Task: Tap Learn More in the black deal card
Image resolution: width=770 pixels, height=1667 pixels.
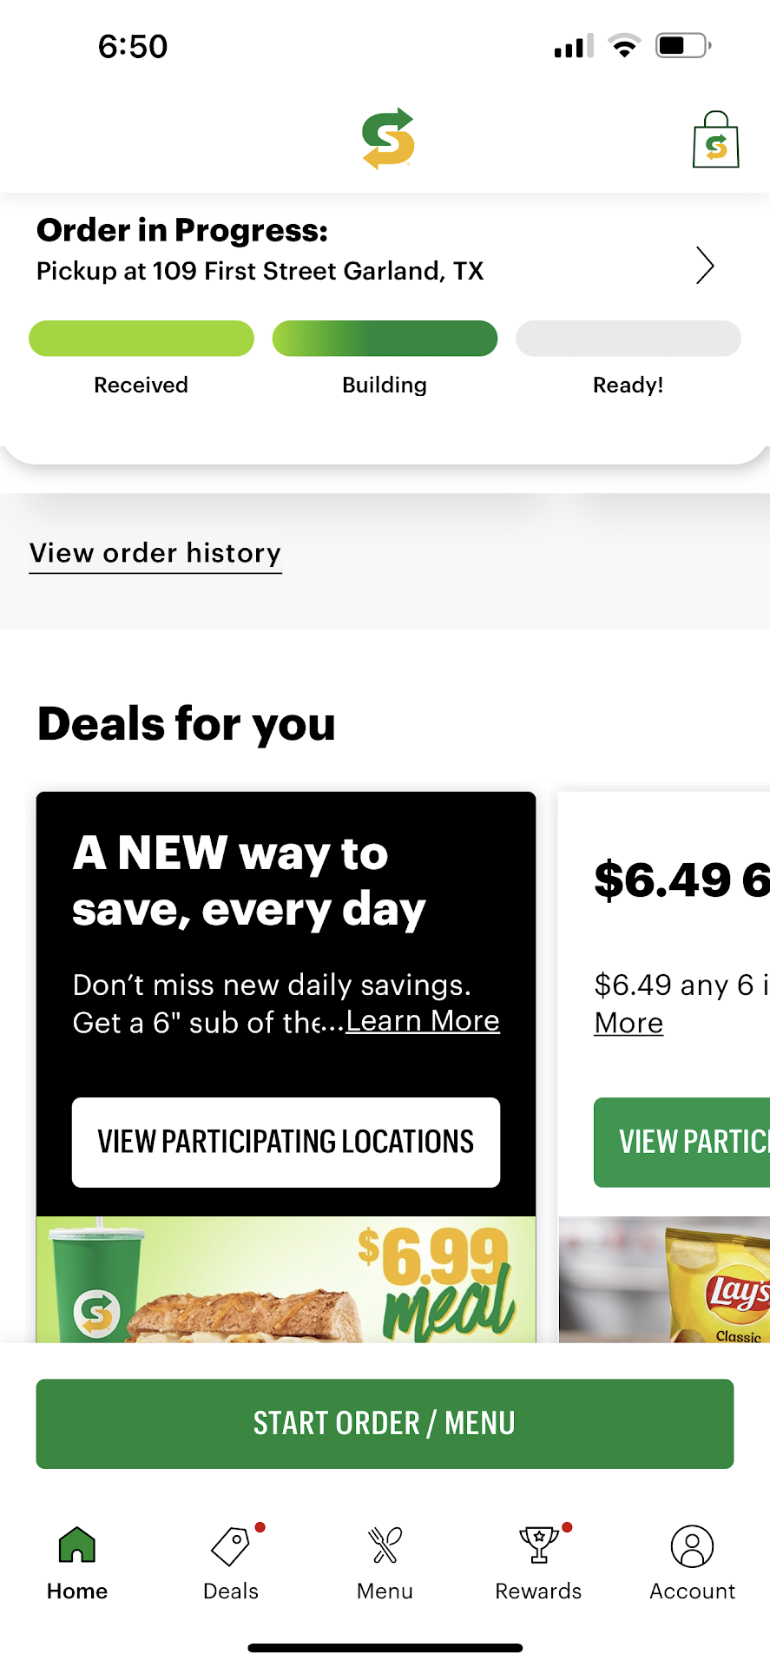Action: 423,1021
